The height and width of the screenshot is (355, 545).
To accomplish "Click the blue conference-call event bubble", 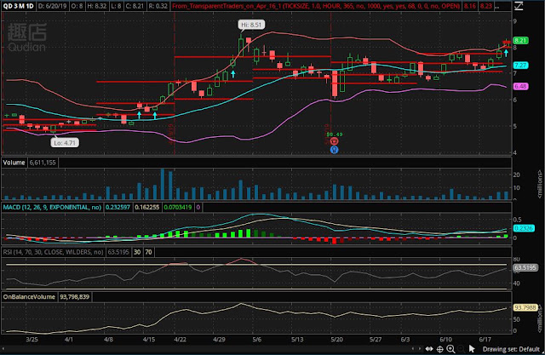I will pos(334,150).
